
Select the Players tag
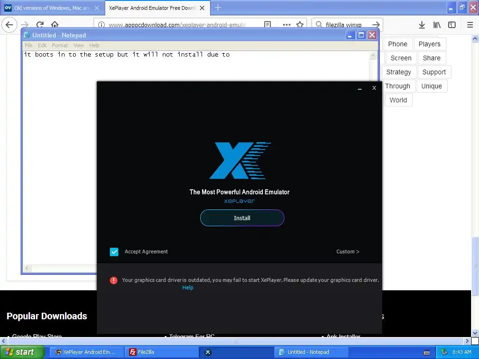pos(429,44)
